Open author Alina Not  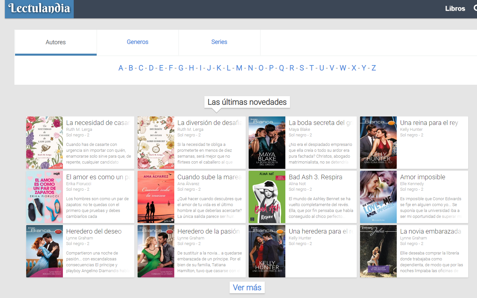[297, 184]
